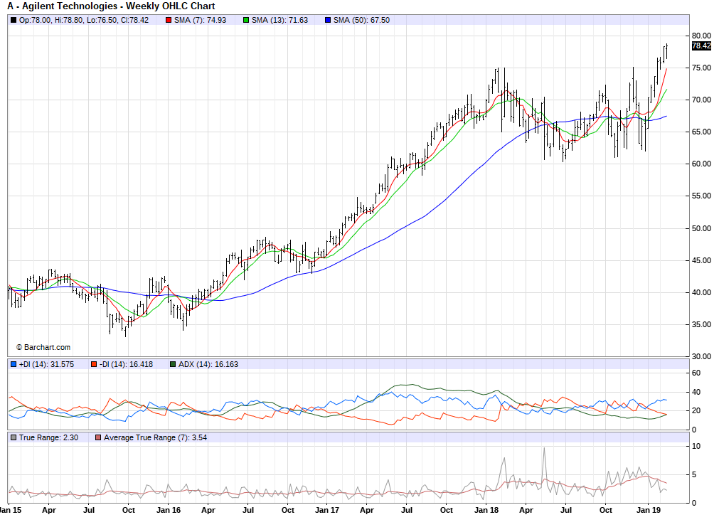Image resolution: width=719 pixels, height=532 pixels.
Task: Click the 60 label on DI axis
Action: point(696,373)
